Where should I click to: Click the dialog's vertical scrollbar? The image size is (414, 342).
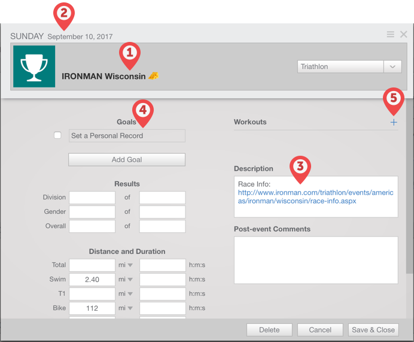coord(410,187)
